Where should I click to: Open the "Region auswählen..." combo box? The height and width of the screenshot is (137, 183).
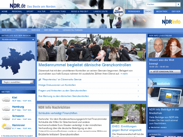tap(18, 82)
